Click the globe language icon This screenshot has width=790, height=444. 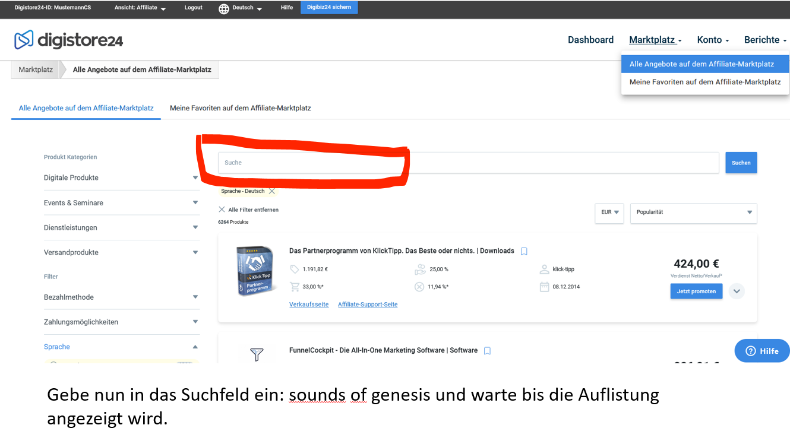click(224, 8)
